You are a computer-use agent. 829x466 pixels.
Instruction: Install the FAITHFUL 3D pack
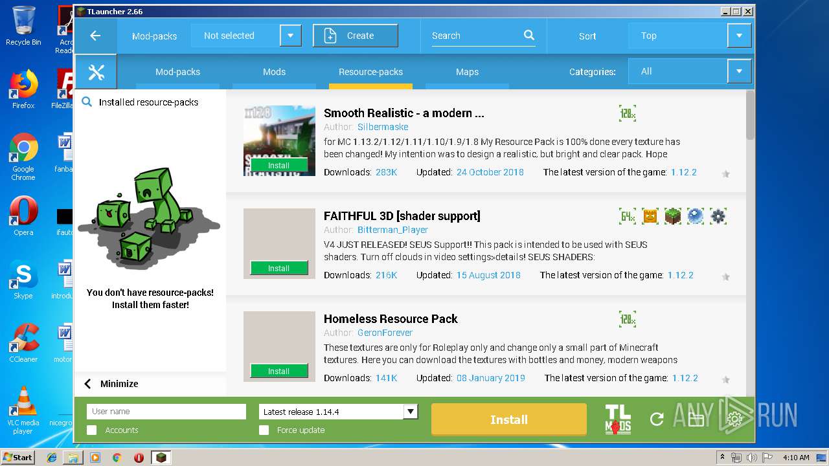coord(279,269)
